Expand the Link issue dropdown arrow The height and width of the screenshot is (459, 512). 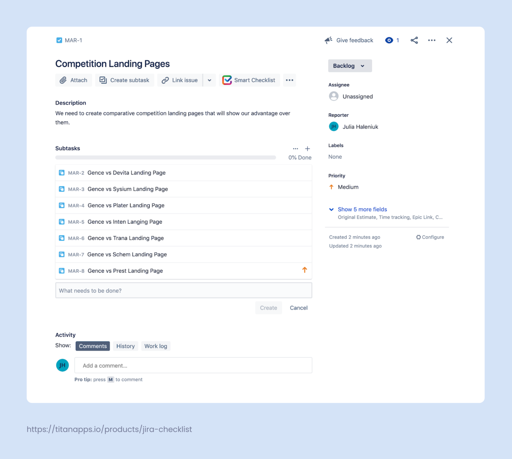pos(209,80)
